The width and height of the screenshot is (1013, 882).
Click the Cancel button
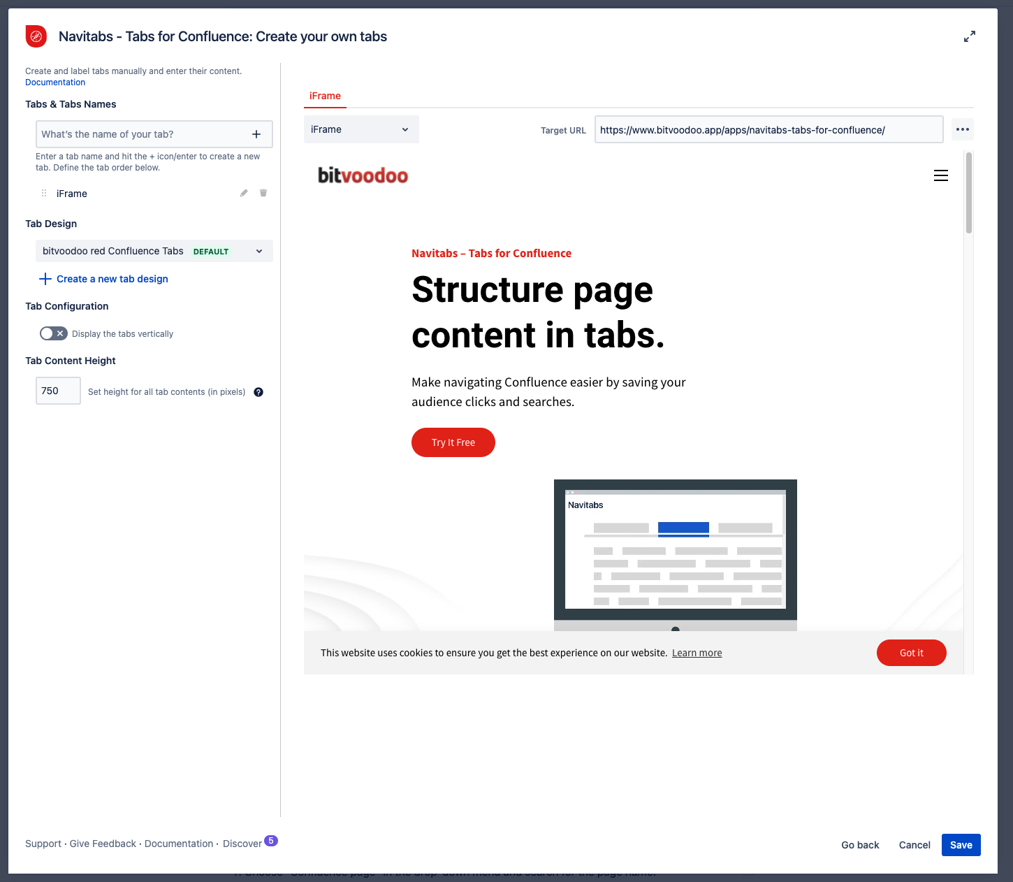point(914,845)
